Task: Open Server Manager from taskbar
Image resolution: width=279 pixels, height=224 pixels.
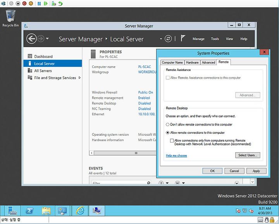Action: point(12,211)
